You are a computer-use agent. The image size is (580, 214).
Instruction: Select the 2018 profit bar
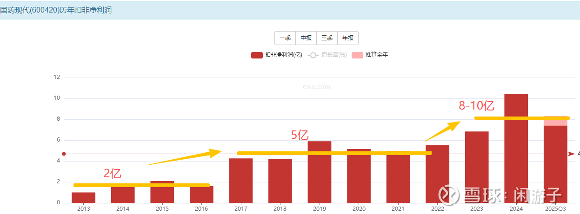[x=280, y=181]
